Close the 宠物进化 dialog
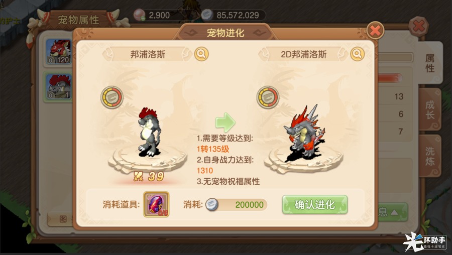 coord(375,30)
